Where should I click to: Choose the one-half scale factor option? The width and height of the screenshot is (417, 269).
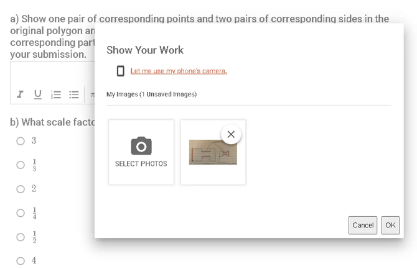click(21, 237)
